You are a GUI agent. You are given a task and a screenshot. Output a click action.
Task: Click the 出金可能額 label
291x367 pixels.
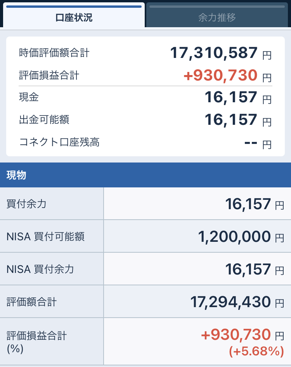pyautogui.click(x=44, y=120)
